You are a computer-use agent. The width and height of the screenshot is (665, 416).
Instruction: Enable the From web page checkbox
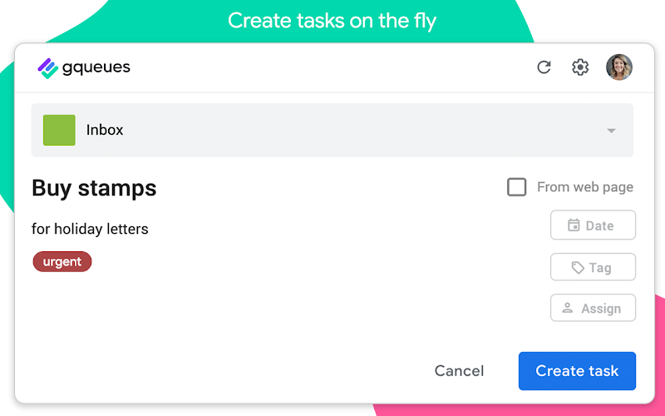tap(516, 186)
